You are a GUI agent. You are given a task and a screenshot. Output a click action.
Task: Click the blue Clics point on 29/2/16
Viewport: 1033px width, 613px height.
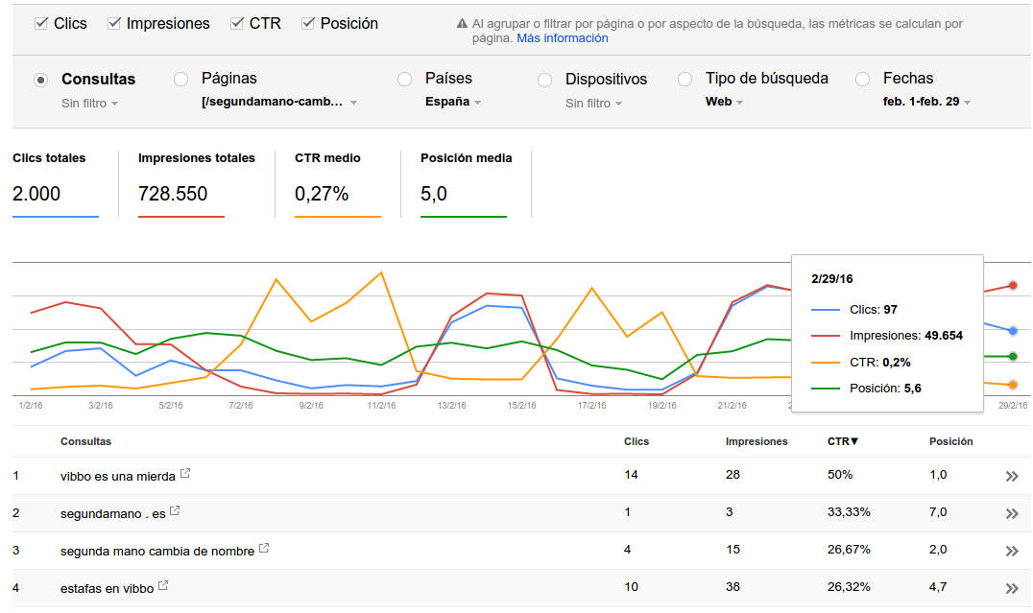click(x=1013, y=331)
